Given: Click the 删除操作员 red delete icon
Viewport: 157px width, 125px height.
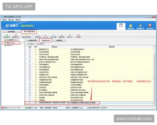Looking at the screenshot, I should coord(16,35).
